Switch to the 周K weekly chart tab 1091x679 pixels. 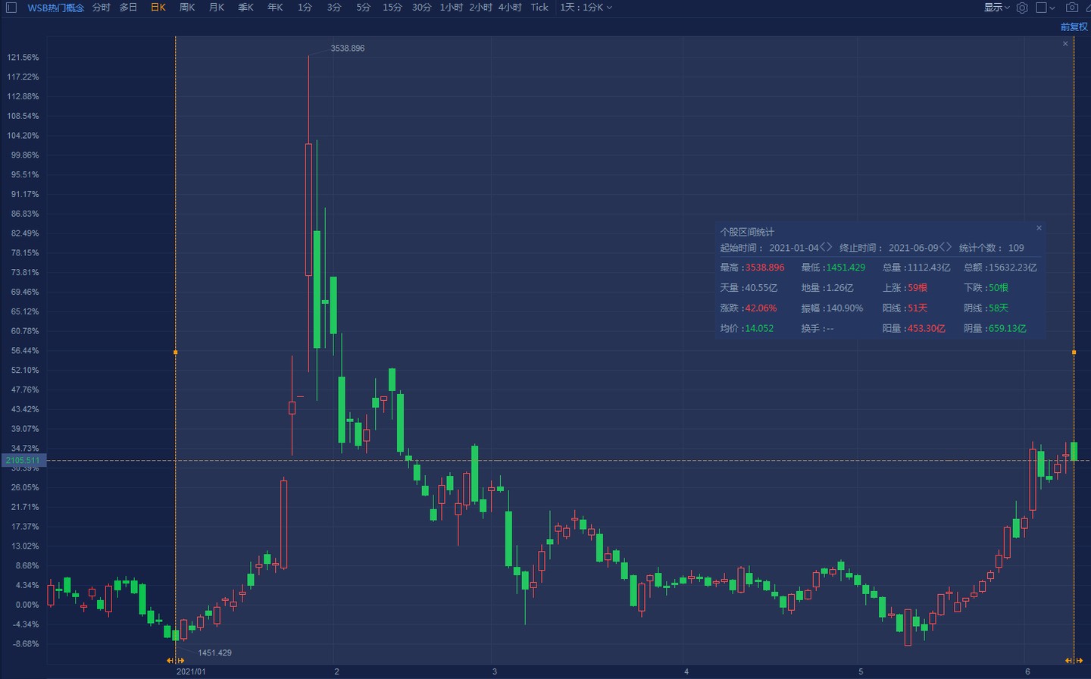coord(187,8)
